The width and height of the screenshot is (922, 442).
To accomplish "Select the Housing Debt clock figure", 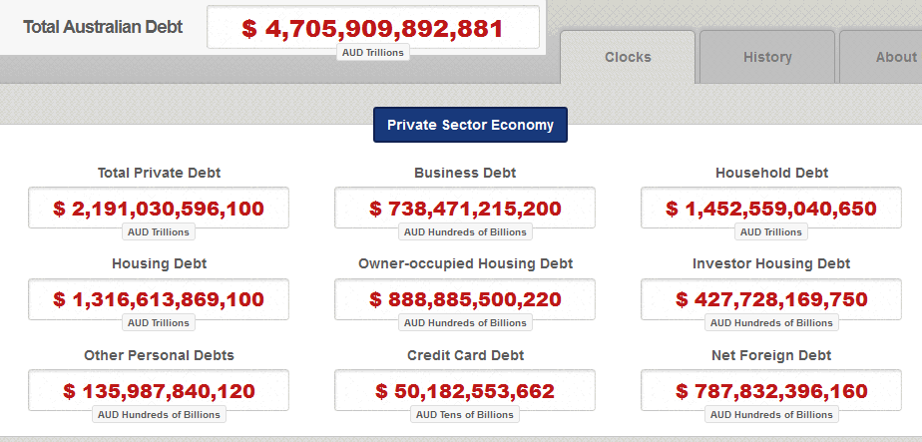I will click(159, 299).
